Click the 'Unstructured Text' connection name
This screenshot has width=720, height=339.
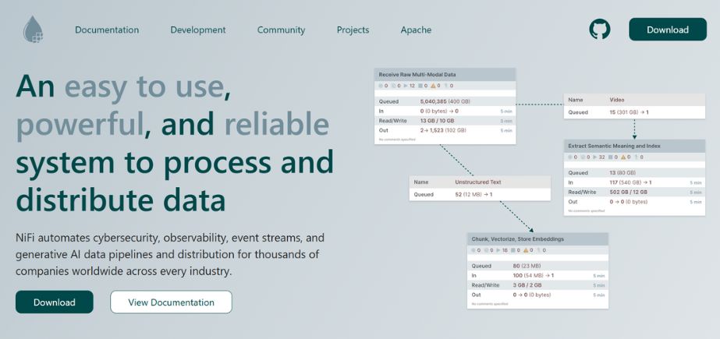(478, 182)
